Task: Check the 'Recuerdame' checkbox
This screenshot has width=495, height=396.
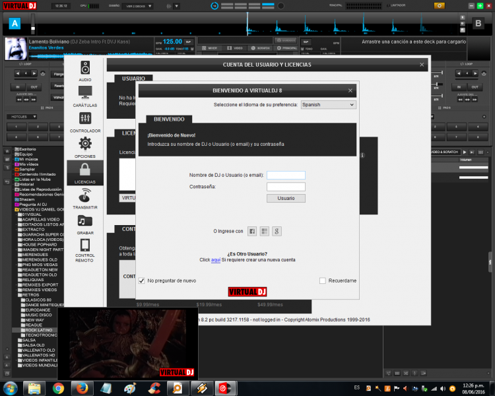Action: [322, 280]
